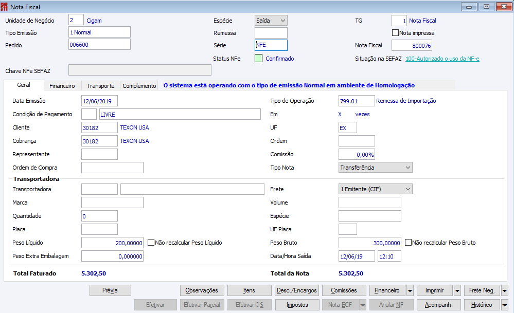Click the green Status NFe indicator square

[259, 58]
